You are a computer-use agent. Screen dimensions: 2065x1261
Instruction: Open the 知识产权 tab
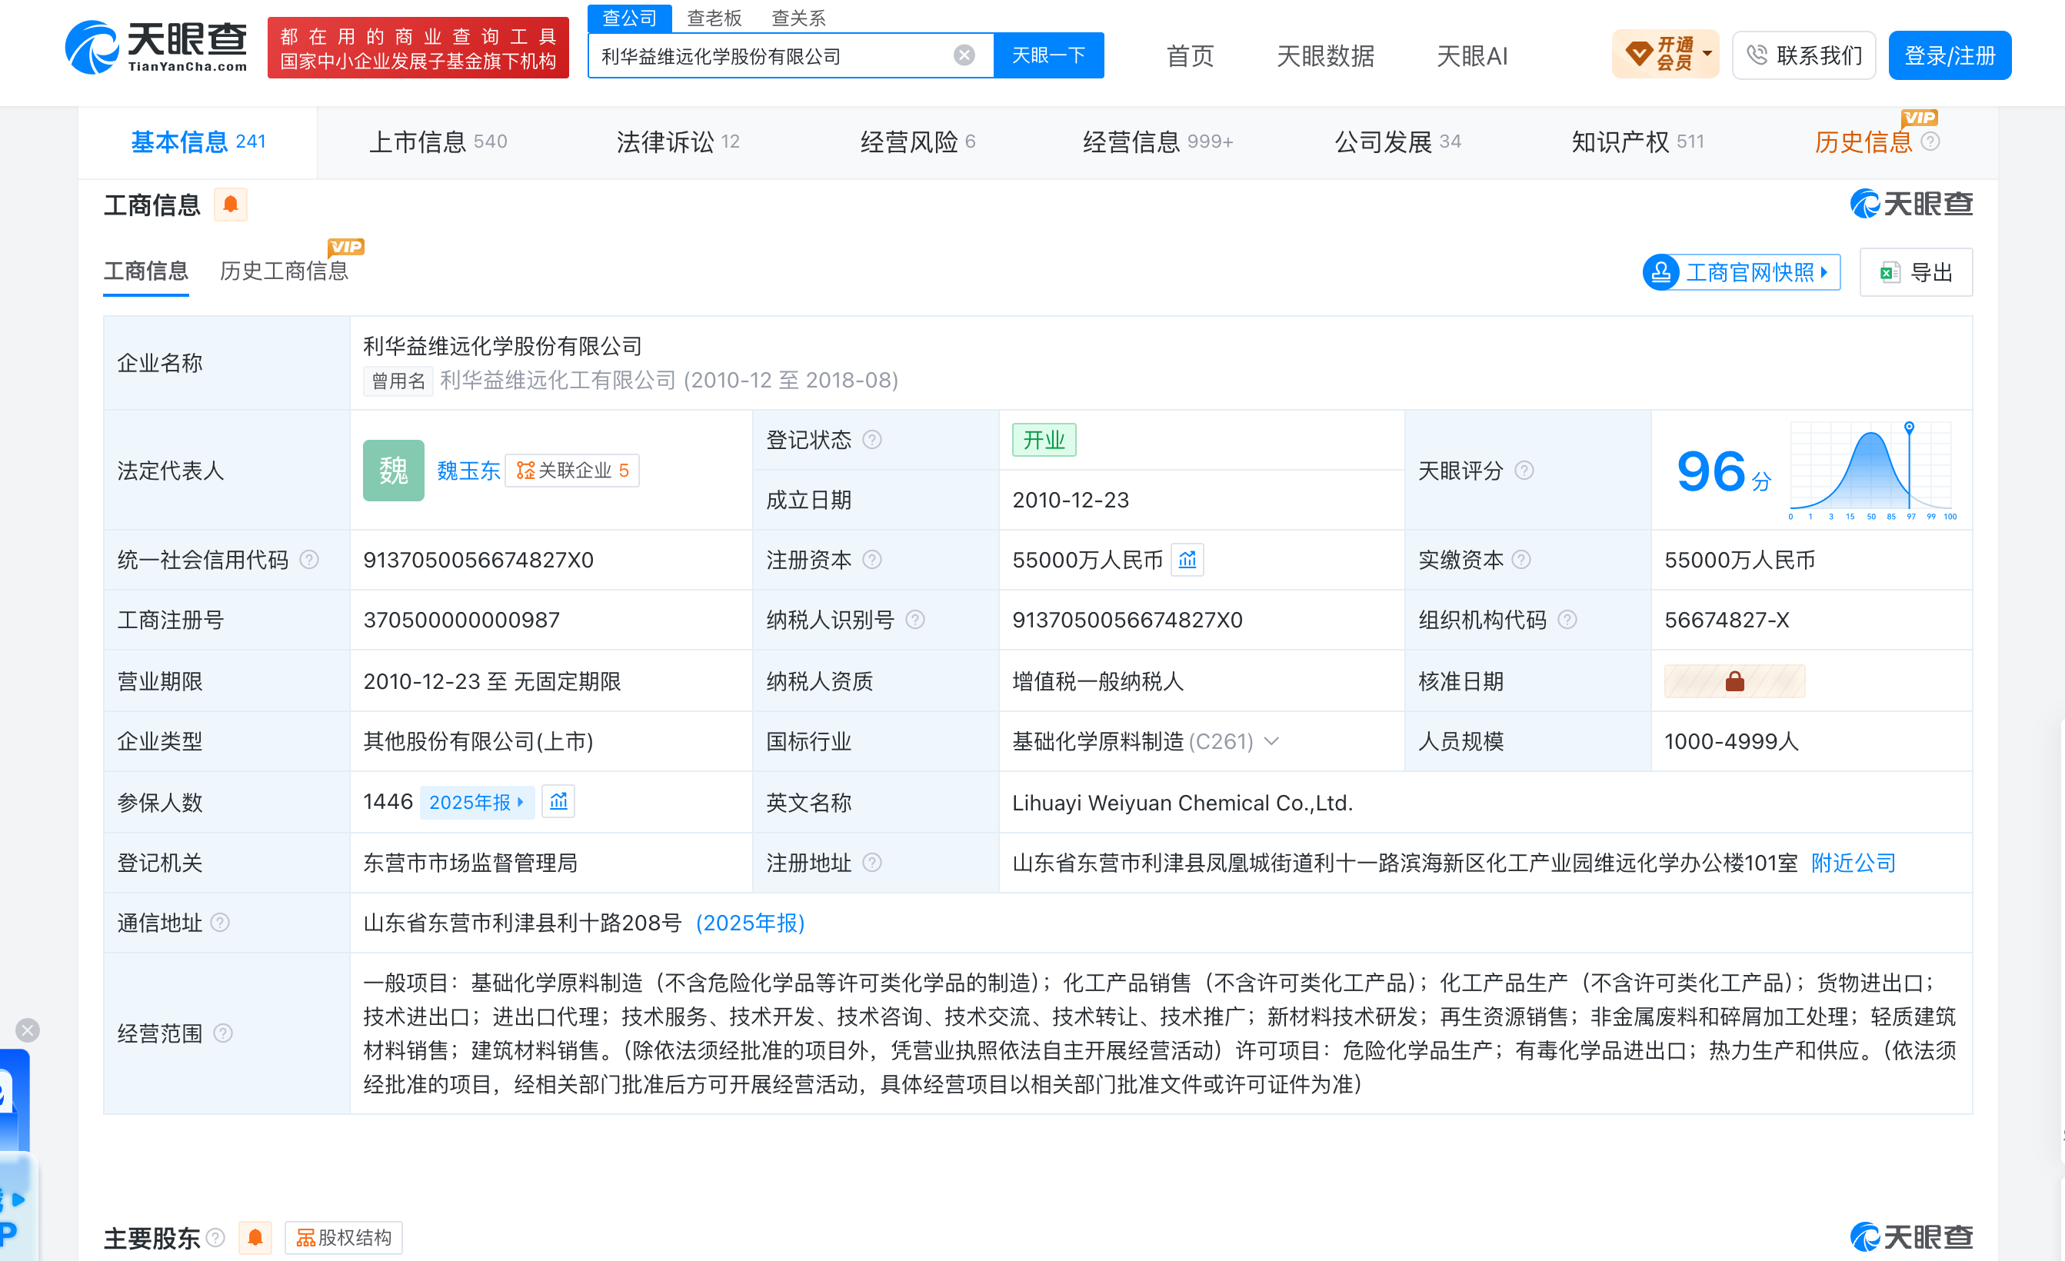coord(1637,141)
